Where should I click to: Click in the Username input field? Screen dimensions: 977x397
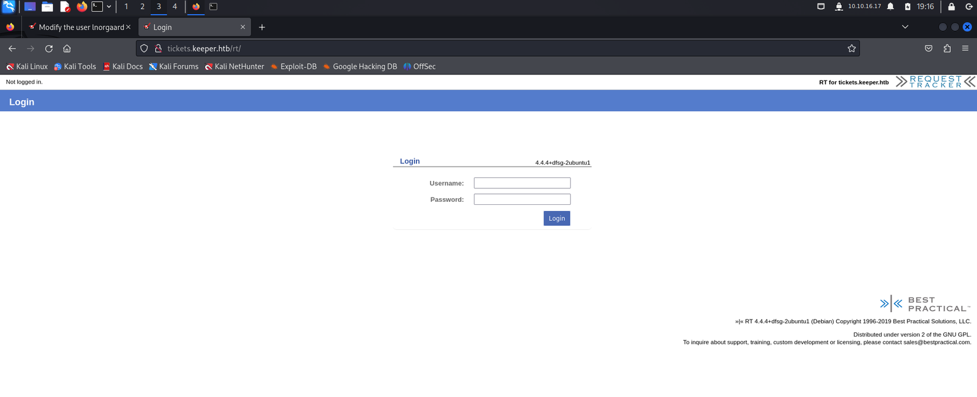click(521, 183)
